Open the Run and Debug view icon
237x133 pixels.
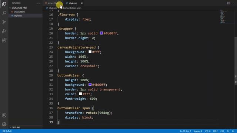coord(4,31)
